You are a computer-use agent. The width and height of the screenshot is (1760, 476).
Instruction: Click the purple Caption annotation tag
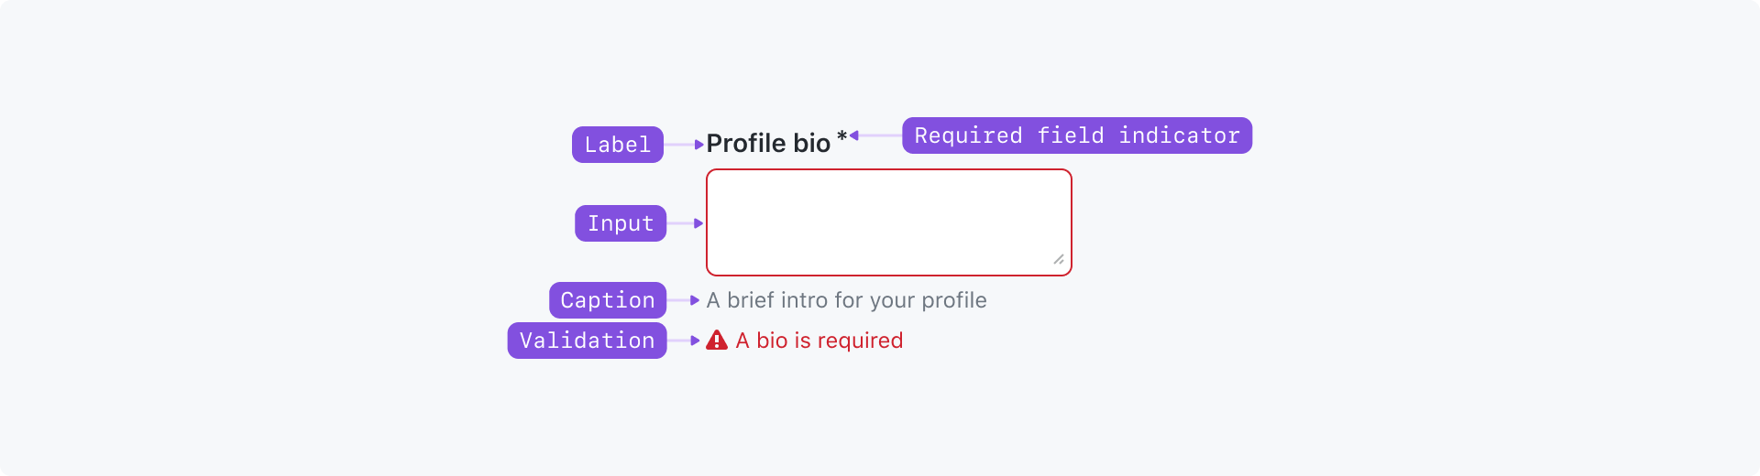point(608,300)
